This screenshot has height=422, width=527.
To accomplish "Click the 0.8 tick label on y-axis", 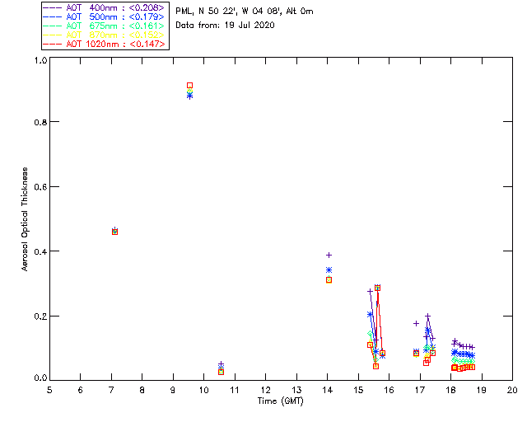I will click(40, 122).
